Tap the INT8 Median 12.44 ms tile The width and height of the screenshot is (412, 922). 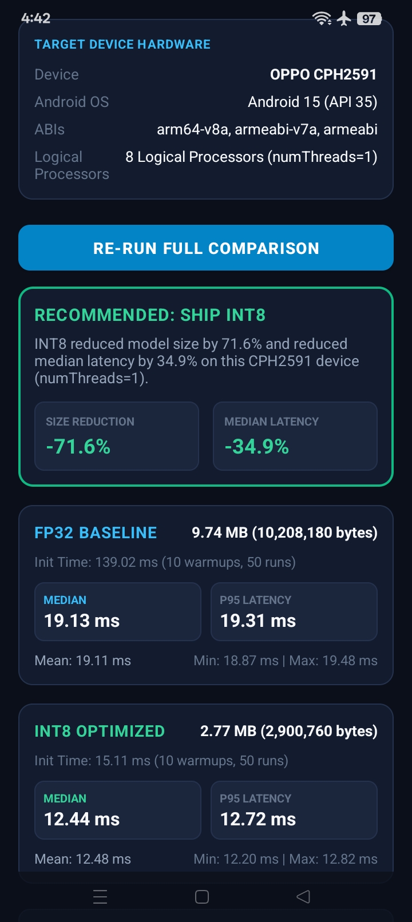118,810
